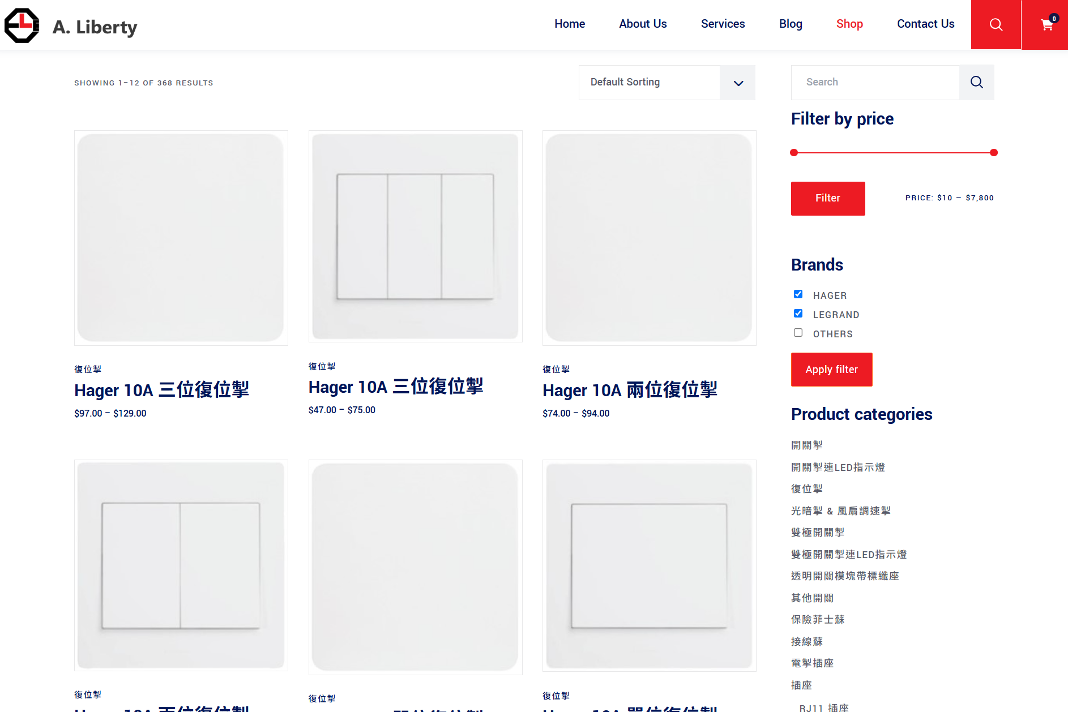1068x712 pixels.
Task: Select the 開關掣連LED指示燈 category
Action: [838, 467]
